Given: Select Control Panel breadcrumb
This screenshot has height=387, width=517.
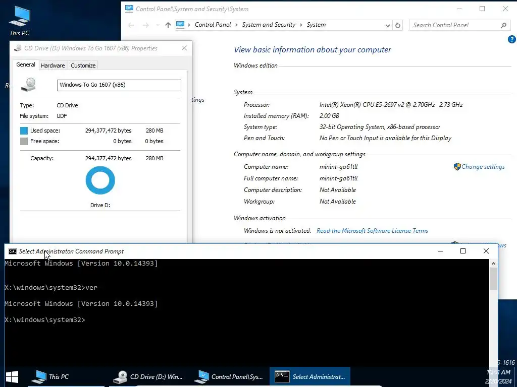Looking at the screenshot, I should (213, 25).
